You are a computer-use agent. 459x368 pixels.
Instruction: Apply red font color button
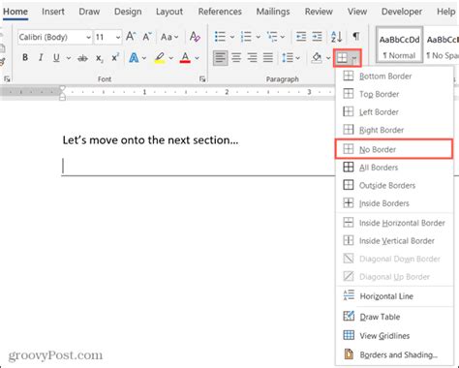pyautogui.click(x=185, y=58)
